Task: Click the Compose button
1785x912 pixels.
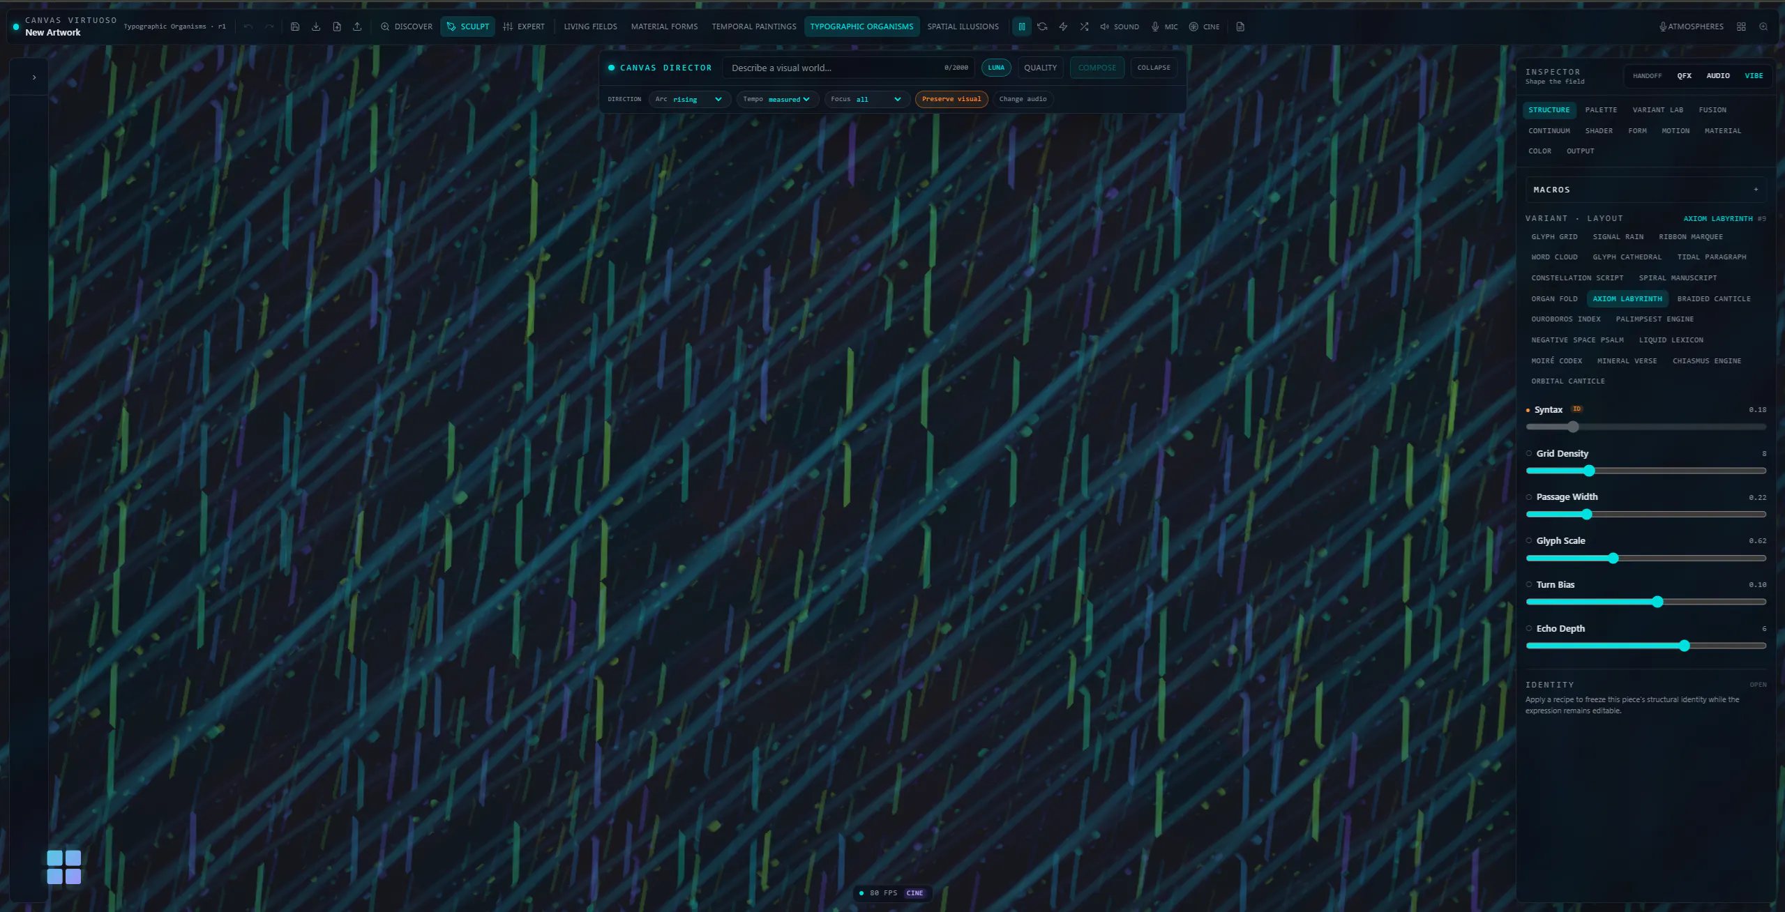Action: point(1097,68)
